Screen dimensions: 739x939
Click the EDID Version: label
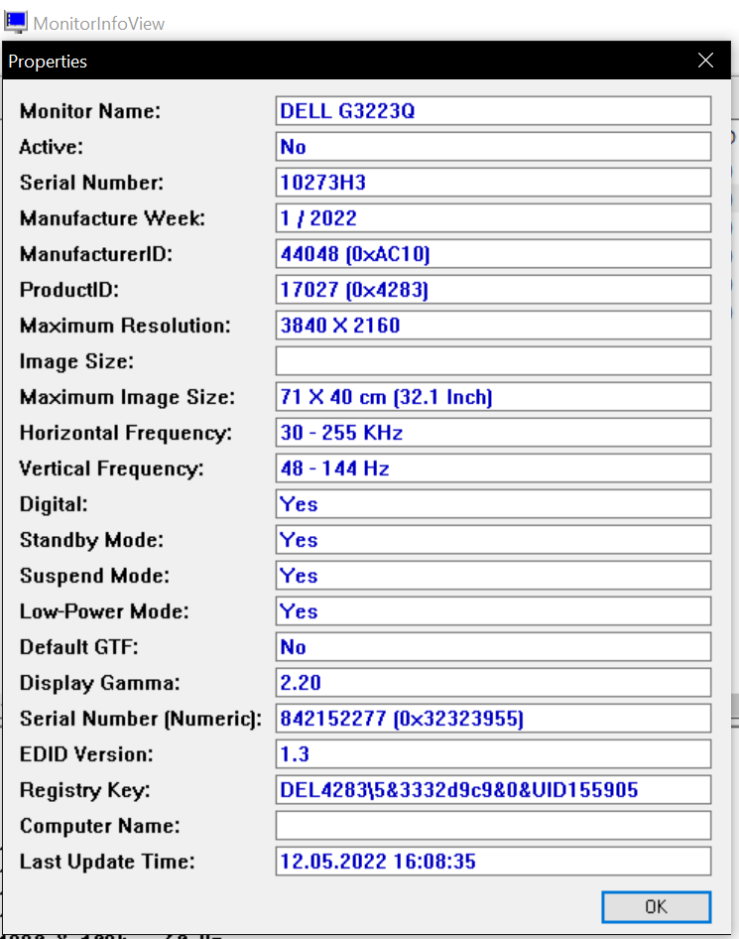[86, 754]
